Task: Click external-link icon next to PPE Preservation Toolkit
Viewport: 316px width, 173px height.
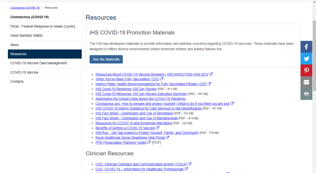Action: click(x=149, y=142)
